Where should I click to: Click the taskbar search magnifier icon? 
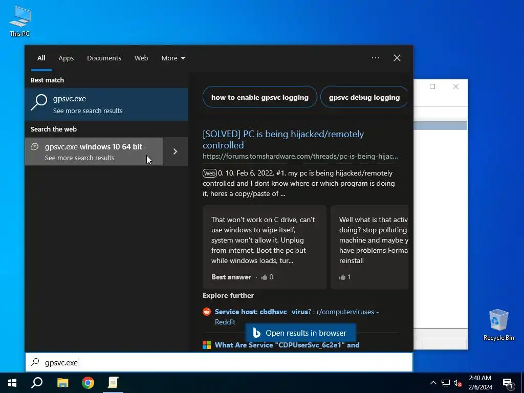37,383
